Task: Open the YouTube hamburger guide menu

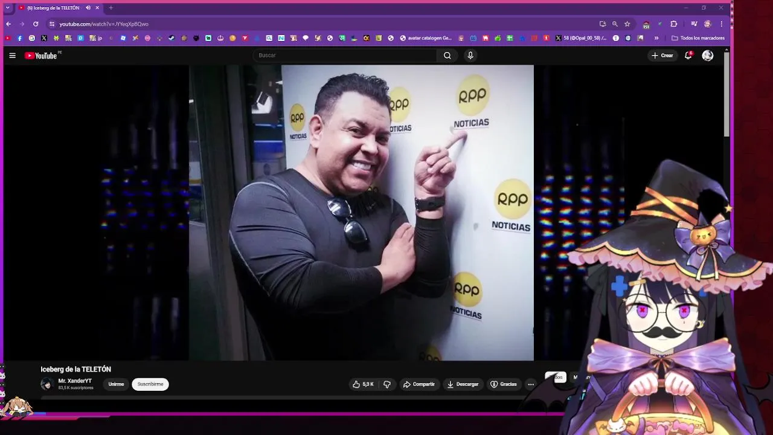Action: pos(12,56)
